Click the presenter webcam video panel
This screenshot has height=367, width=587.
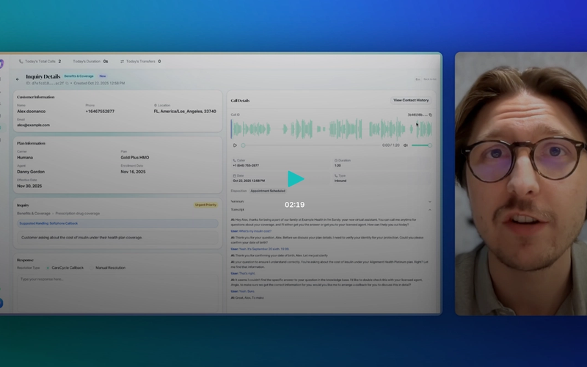click(521, 183)
